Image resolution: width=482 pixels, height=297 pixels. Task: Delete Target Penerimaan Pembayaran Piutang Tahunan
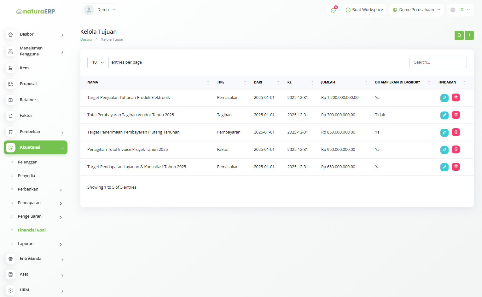click(x=456, y=132)
